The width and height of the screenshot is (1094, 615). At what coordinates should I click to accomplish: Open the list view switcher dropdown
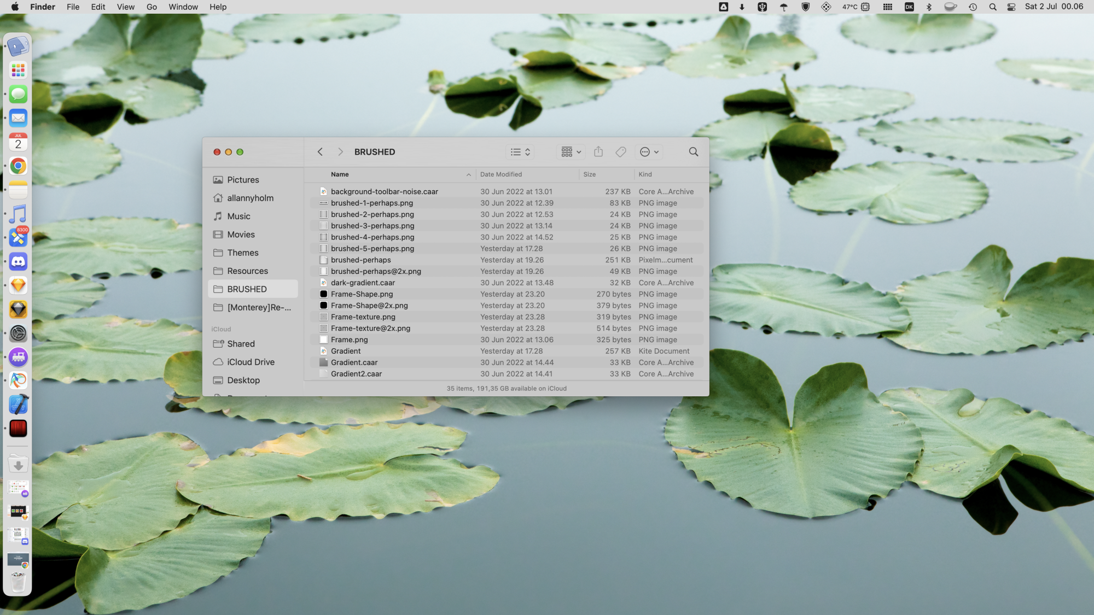(520, 152)
